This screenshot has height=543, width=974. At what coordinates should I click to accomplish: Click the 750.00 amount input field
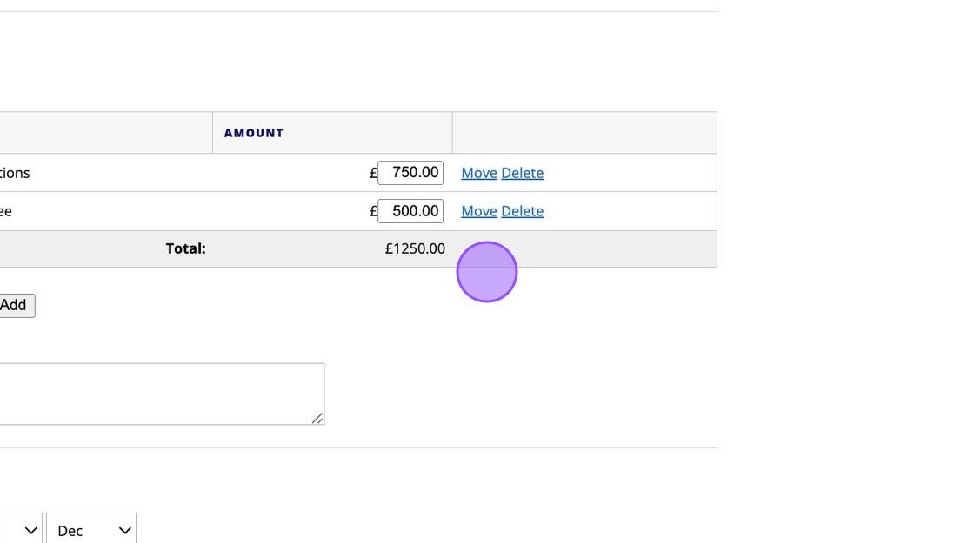pos(410,173)
